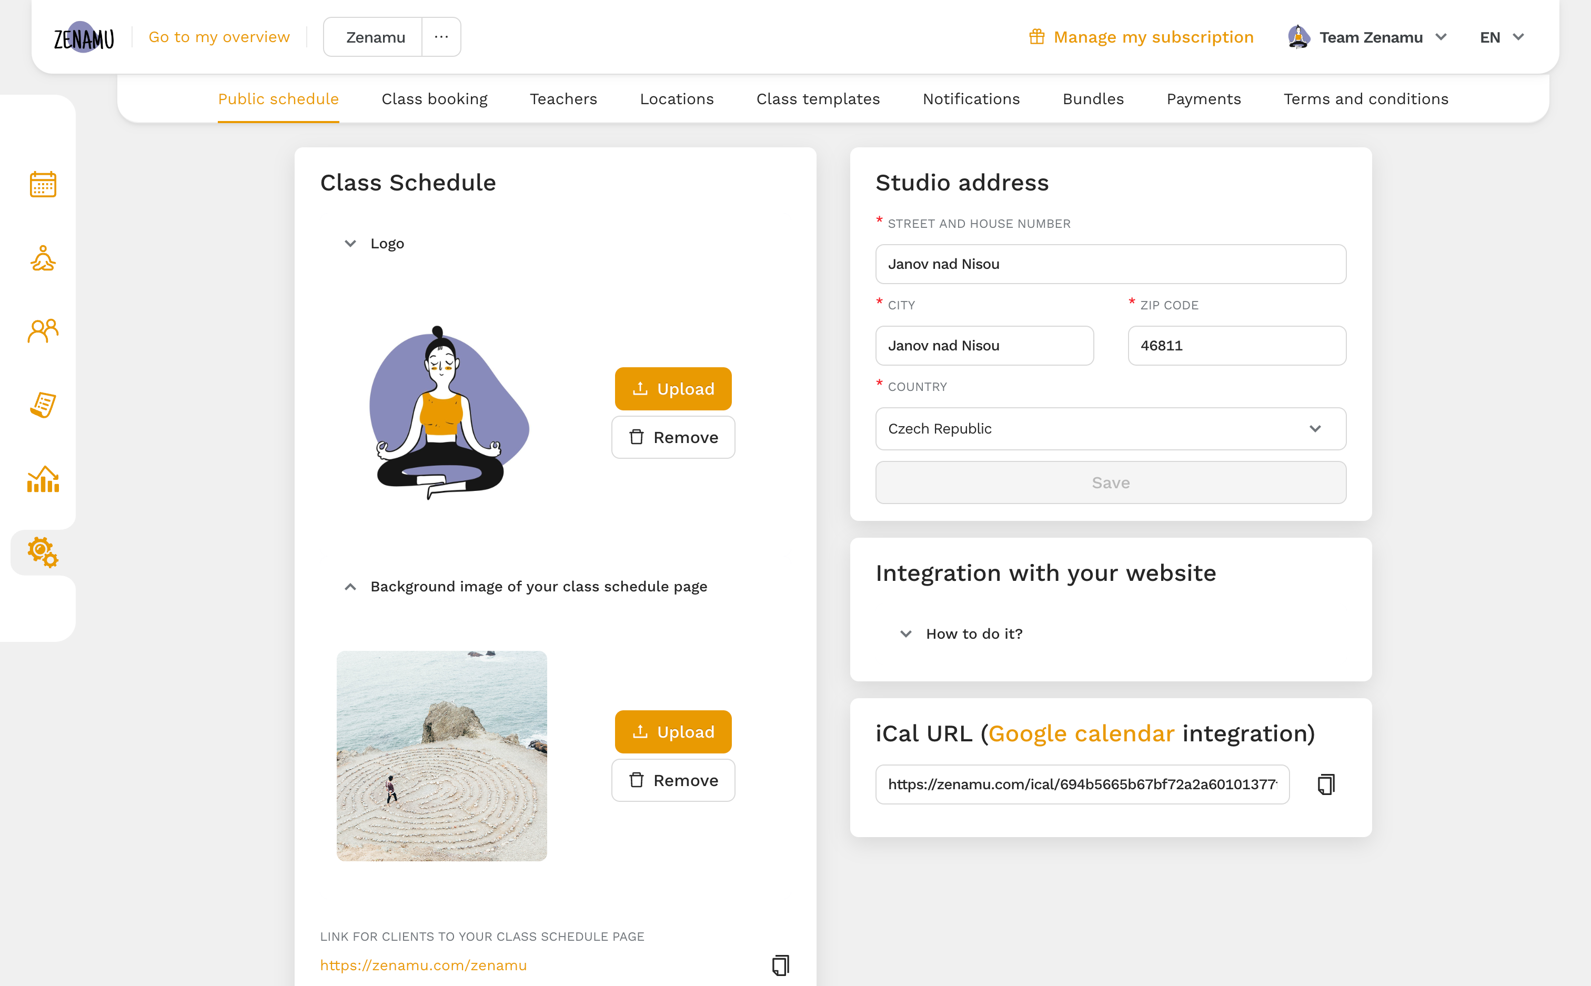
Task: Collapse the Background image section
Action: pyautogui.click(x=350, y=586)
